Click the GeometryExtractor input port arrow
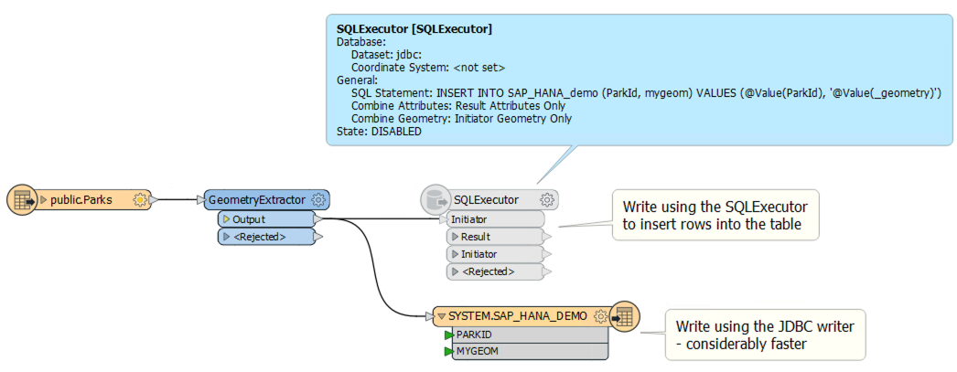 (x=200, y=199)
